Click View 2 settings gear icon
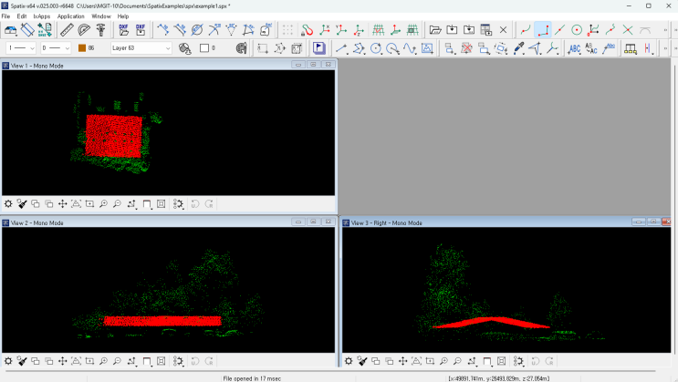678x382 pixels. (x=8, y=361)
